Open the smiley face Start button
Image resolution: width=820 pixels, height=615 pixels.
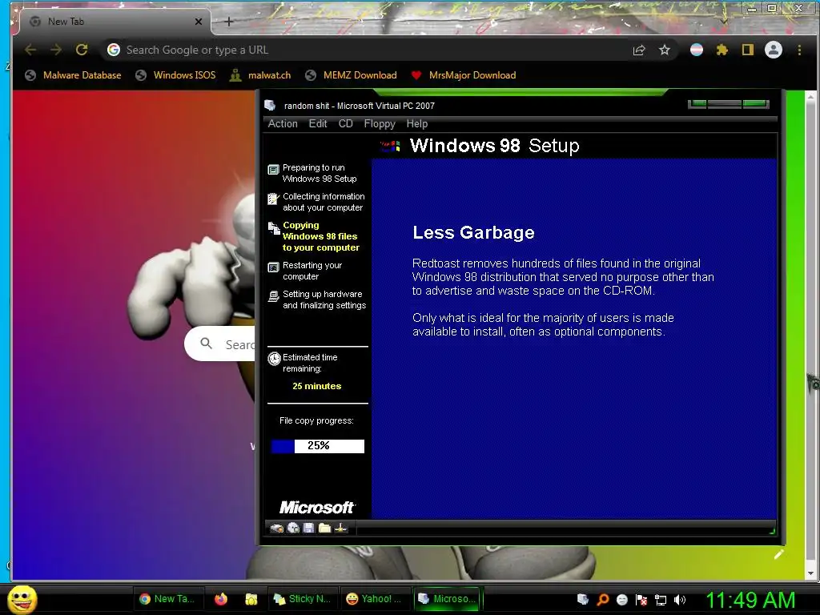tap(22, 599)
